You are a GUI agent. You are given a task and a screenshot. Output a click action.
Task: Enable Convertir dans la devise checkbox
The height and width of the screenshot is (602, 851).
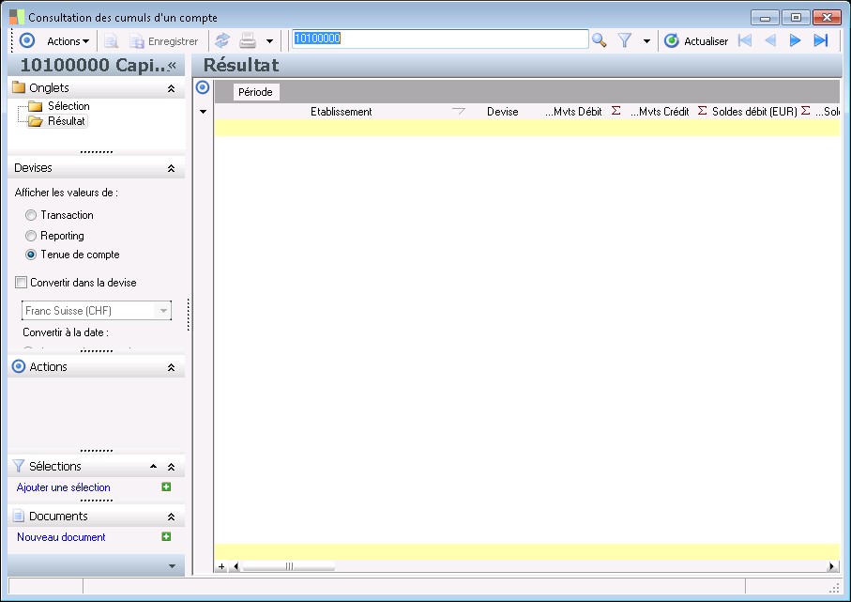(x=22, y=283)
